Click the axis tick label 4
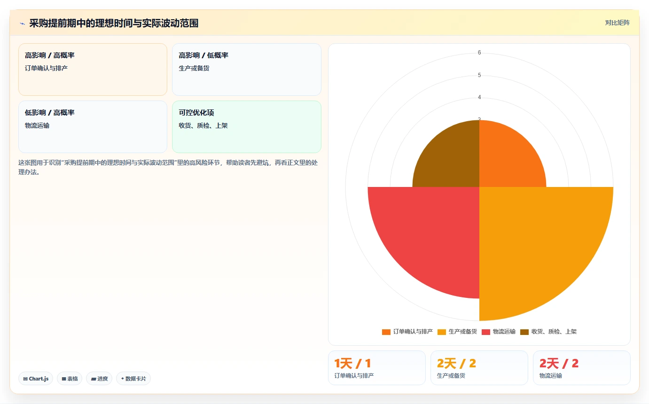The height and width of the screenshot is (404, 649). tap(479, 97)
